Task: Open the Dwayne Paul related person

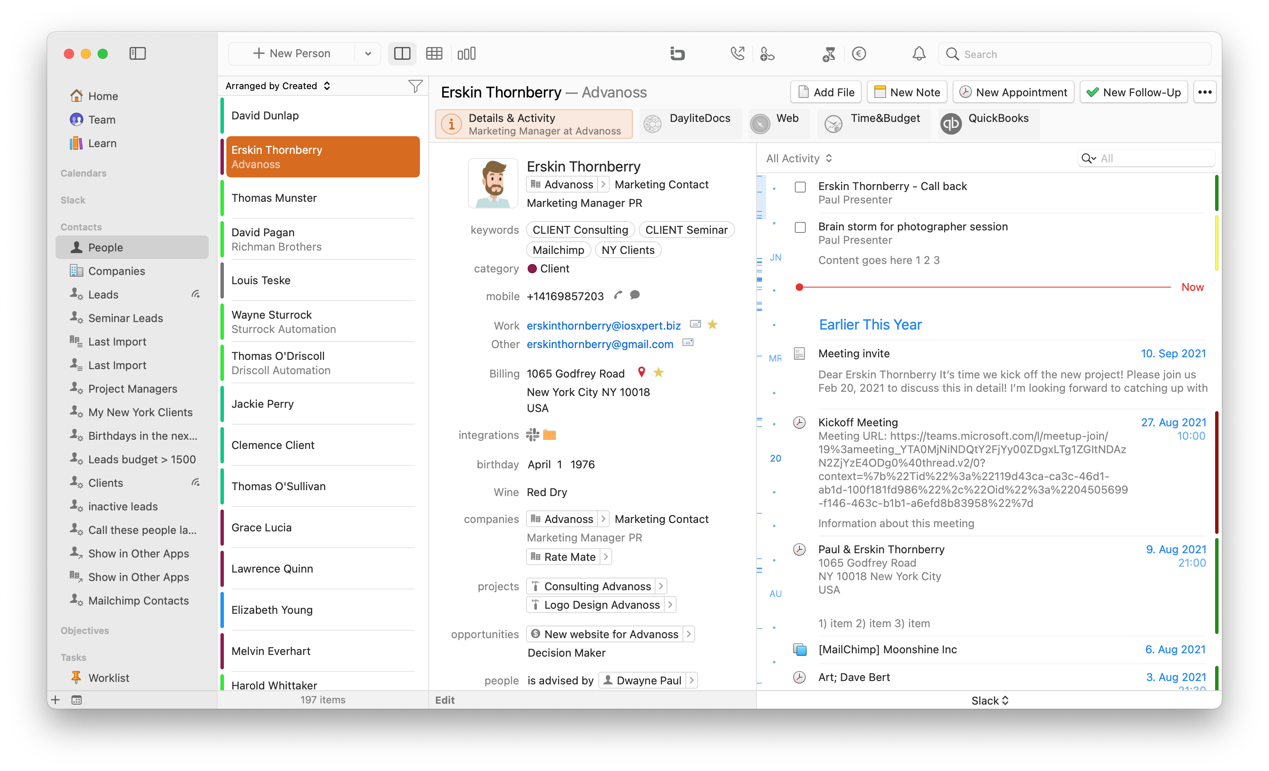Action: tap(648, 681)
